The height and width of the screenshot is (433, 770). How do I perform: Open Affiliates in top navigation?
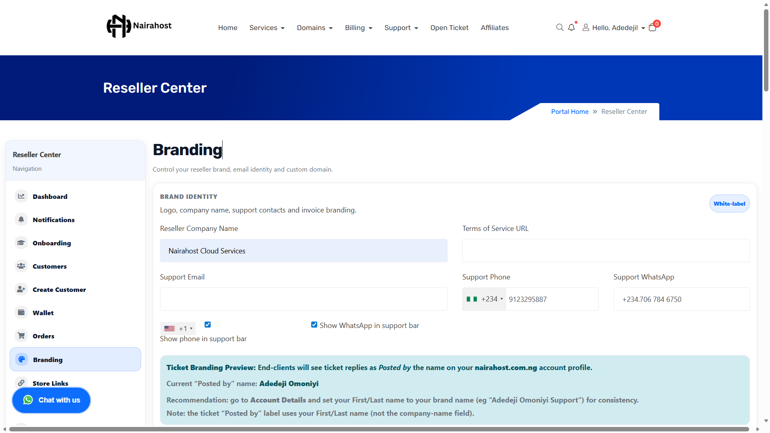pyautogui.click(x=495, y=28)
